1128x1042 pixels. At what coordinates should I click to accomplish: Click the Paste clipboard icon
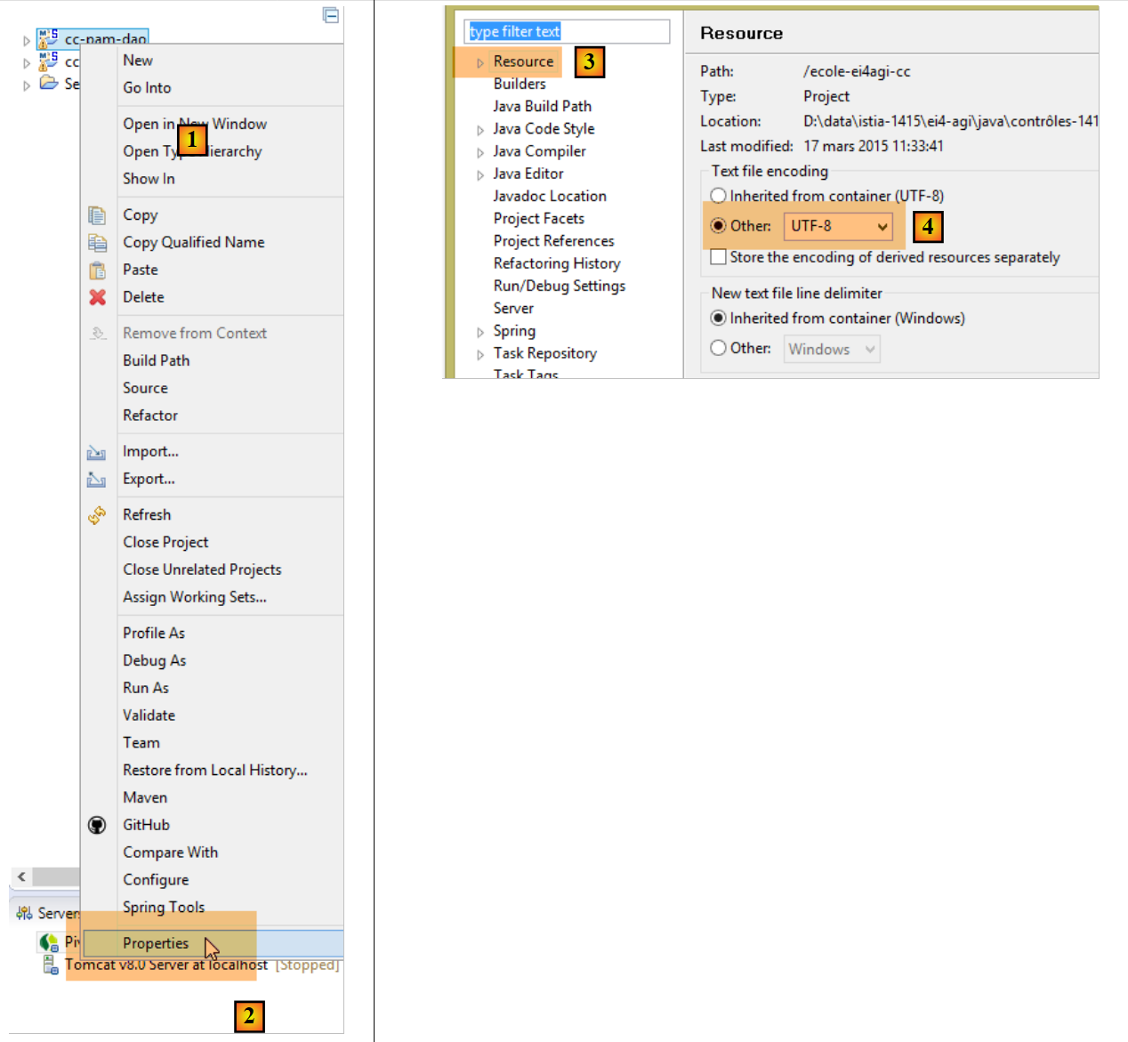coord(97,271)
